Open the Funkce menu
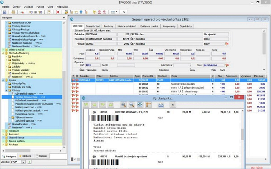Screen dimensions: 271x169 (x=40, y=7)
